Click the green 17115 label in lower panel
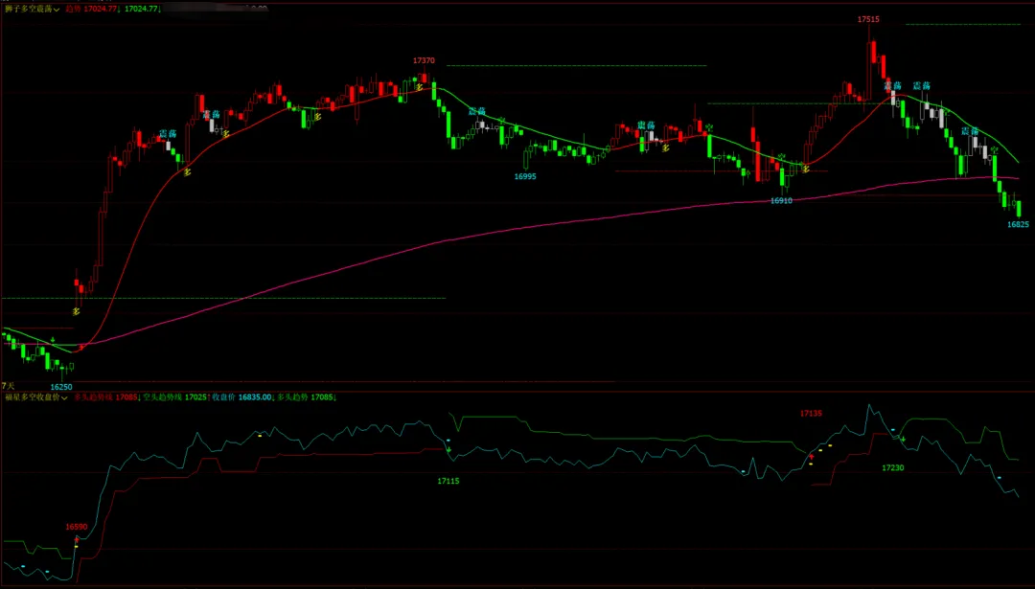Viewport: 1035px width, 589px height. pyautogui.click(x=448, y=482)
